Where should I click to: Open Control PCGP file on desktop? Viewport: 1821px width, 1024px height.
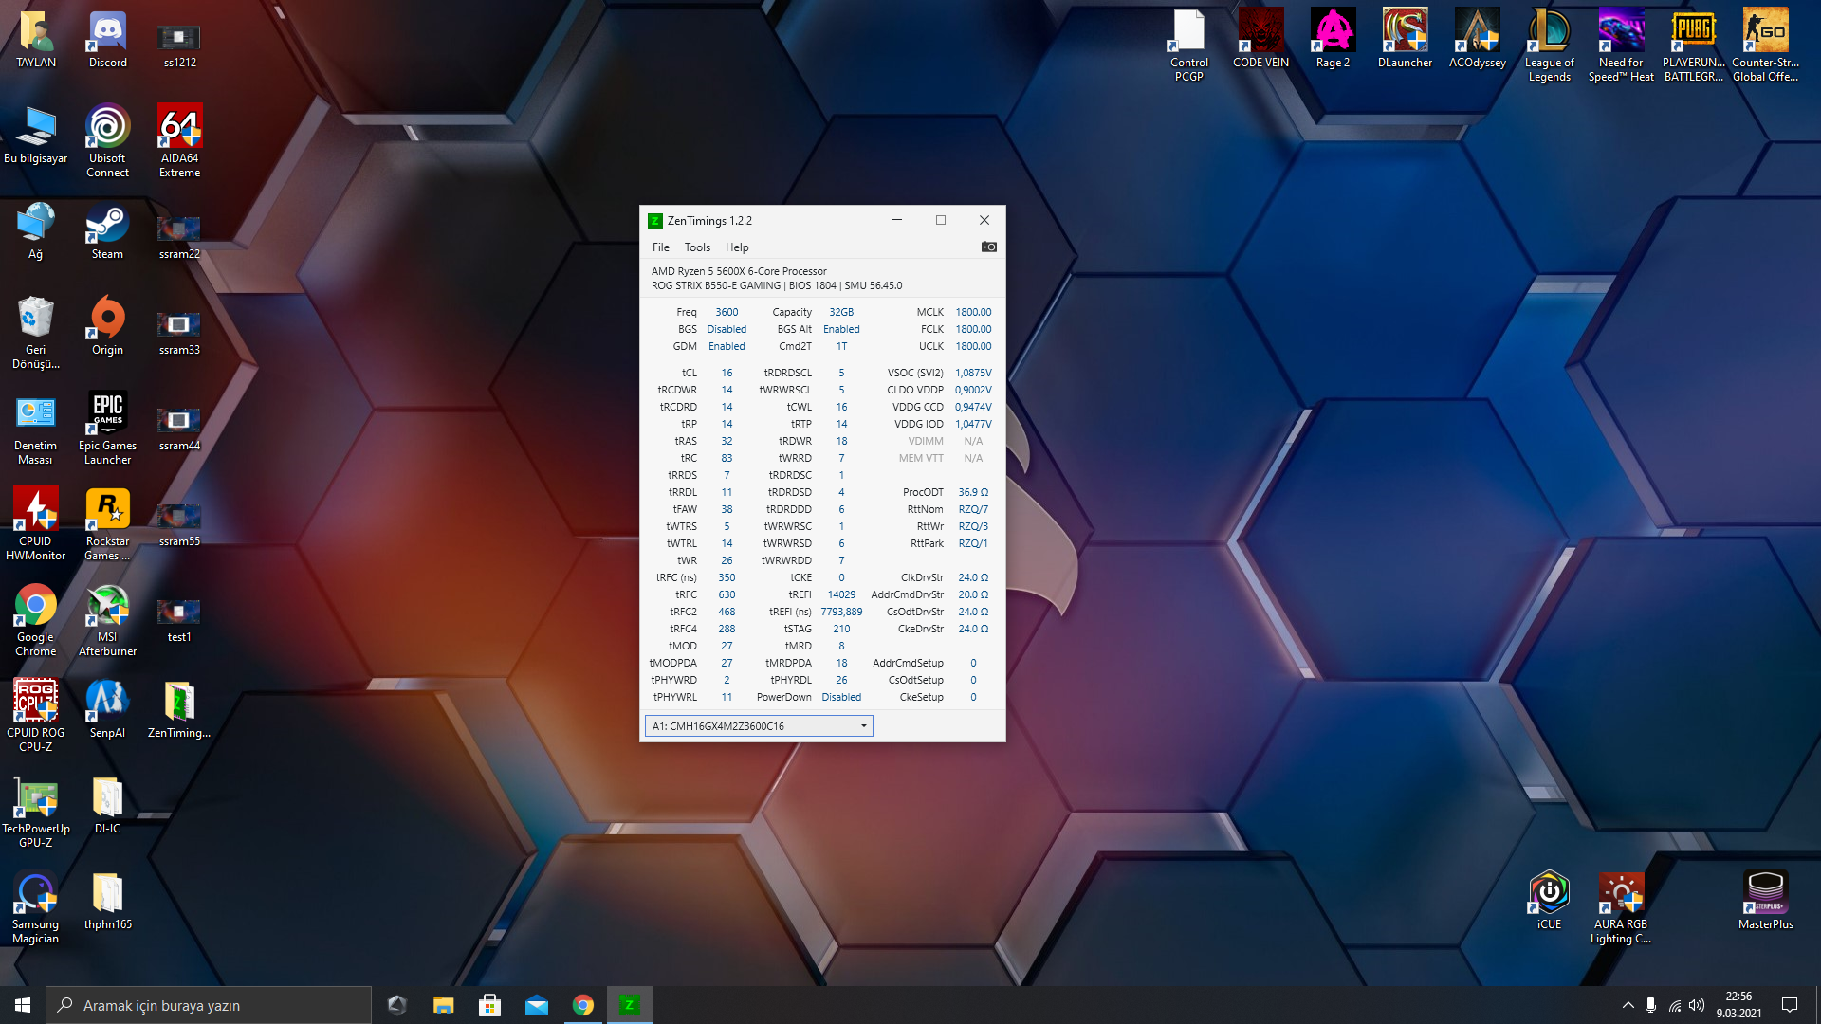tap(1189, 45)
